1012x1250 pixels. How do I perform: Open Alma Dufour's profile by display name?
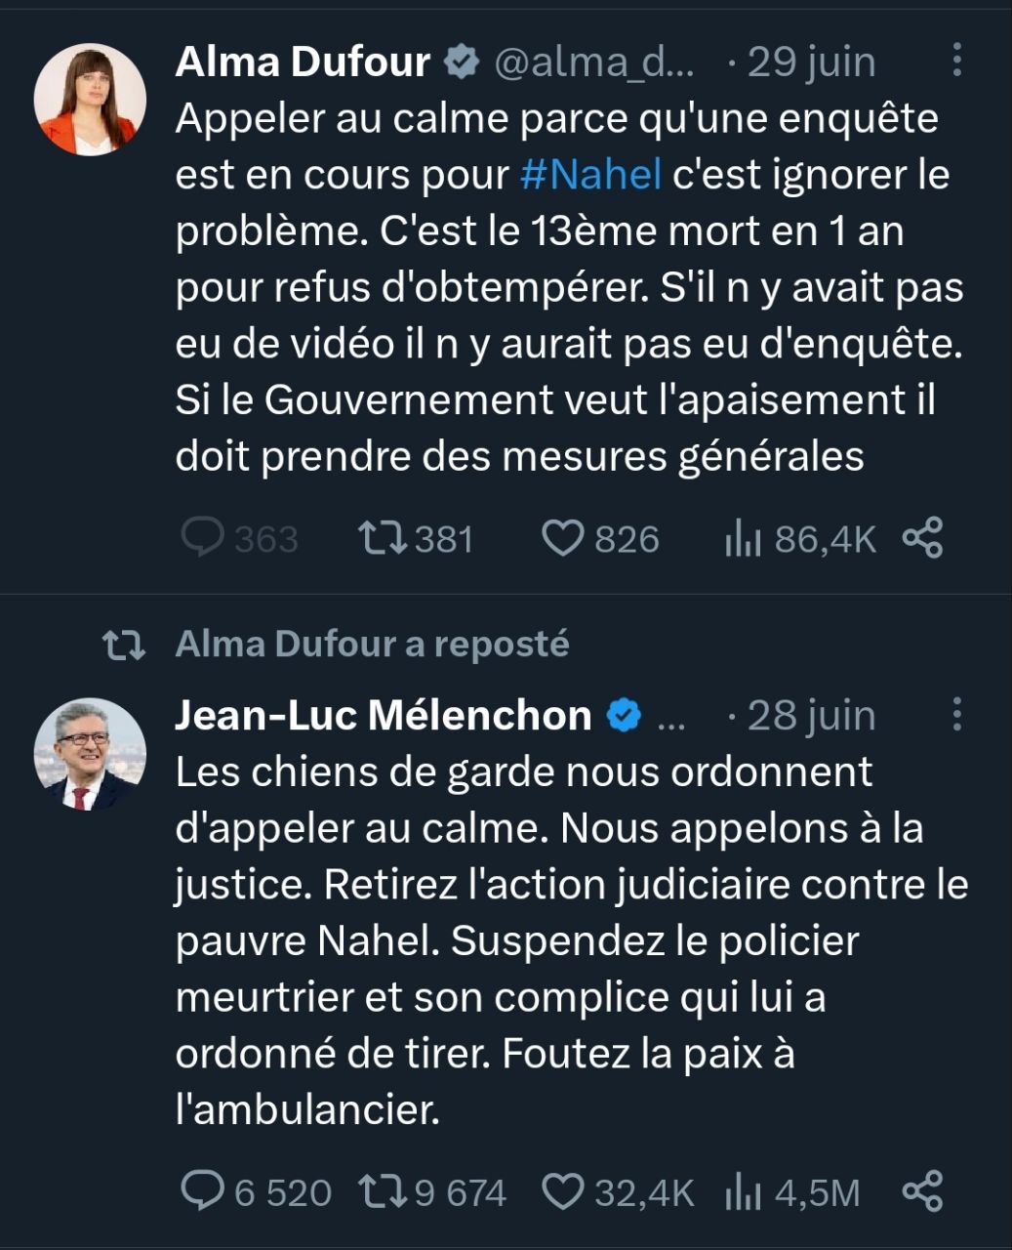click(x=303, y=62)
